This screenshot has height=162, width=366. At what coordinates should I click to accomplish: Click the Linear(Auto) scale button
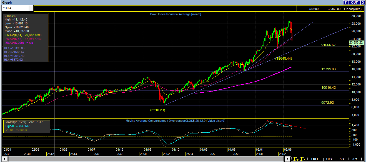[x=353, y=9]
